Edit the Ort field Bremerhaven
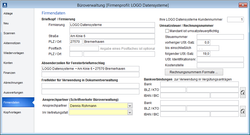This screenshot has height=135, width=250. pos(119,42)
